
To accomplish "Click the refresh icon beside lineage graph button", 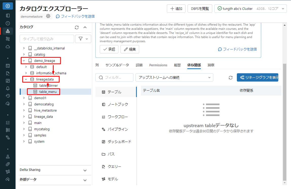I will (231, 78).
